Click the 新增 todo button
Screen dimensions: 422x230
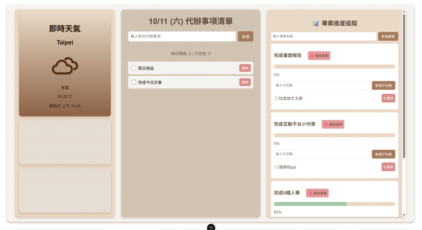(246, 37)
